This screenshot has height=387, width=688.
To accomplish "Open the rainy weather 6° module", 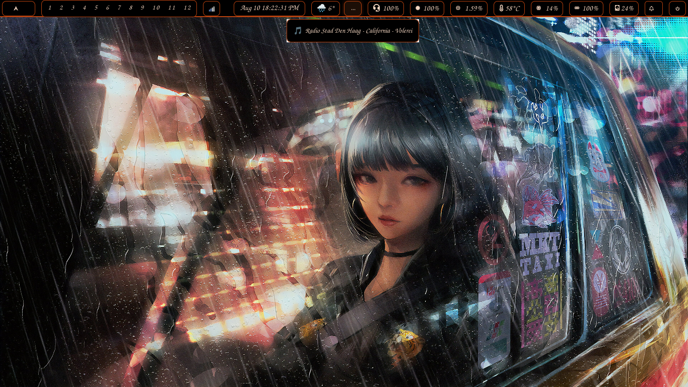I will (x=325, y=9).
